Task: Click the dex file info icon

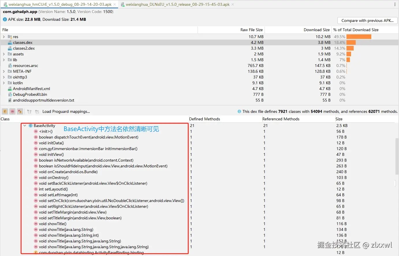Action: [239, 111]
